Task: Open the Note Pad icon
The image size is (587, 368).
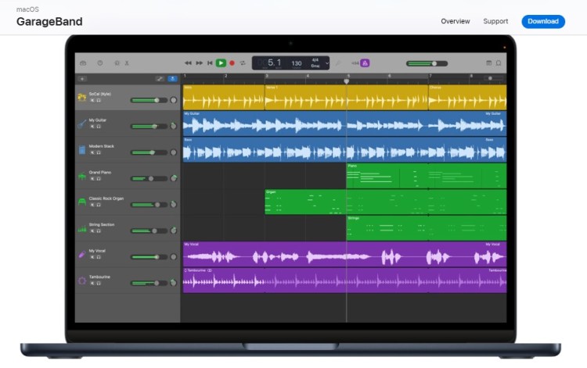Action: tap(489, 63)
